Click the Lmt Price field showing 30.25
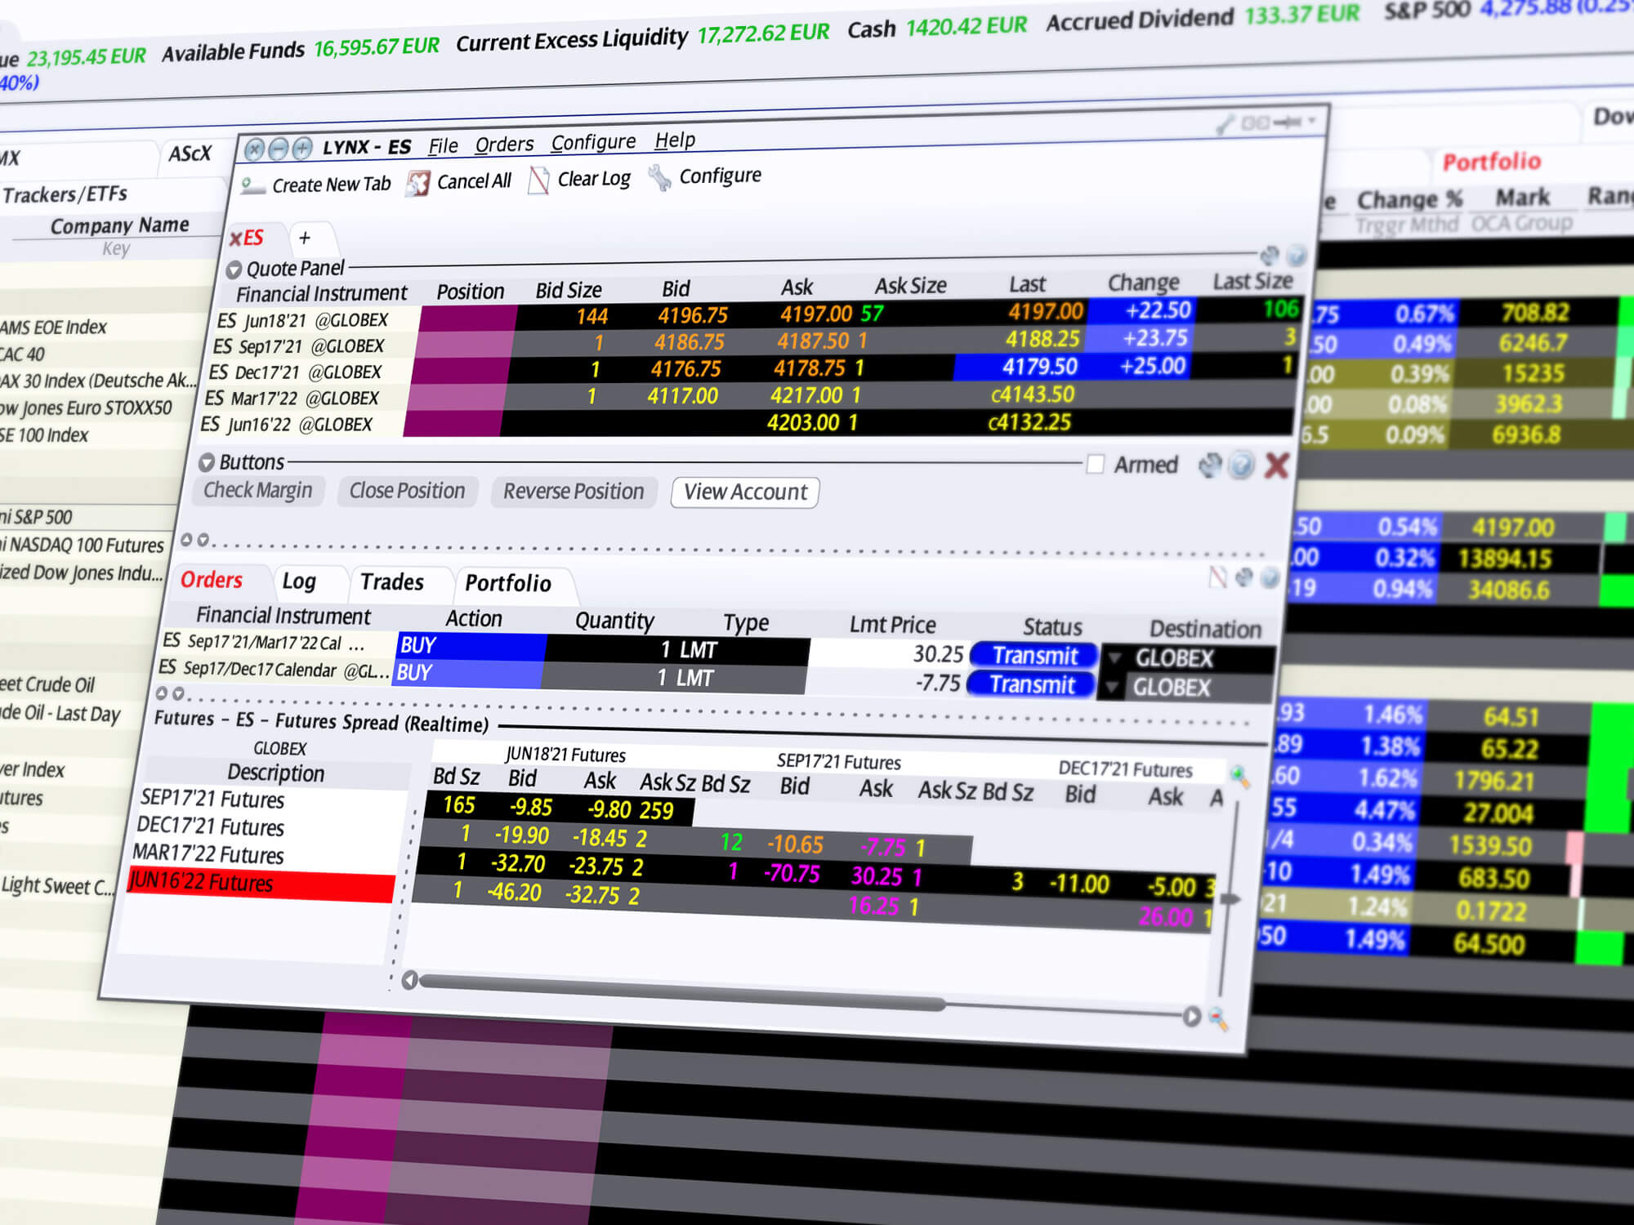This screenshot has height=1225, width=1634. click(888, 654)
